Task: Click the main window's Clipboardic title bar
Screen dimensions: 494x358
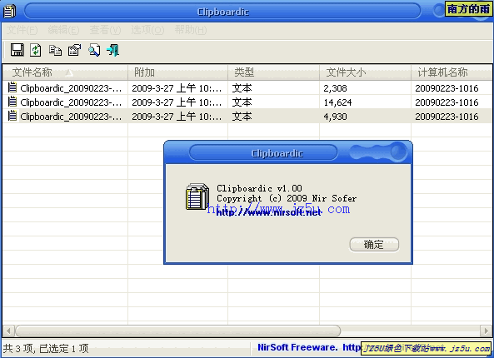Action: point(222,12)
